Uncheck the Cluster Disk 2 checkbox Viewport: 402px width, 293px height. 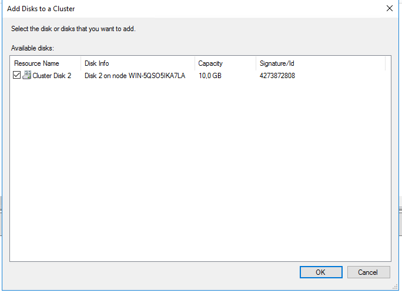pyautogui.click(x=16, y=75)
